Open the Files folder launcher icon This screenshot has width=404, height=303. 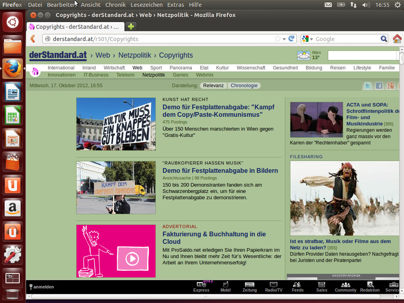pyautogui.click(x=13, y=46)
